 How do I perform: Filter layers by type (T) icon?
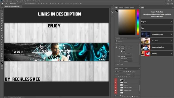[x=129, y=72]
